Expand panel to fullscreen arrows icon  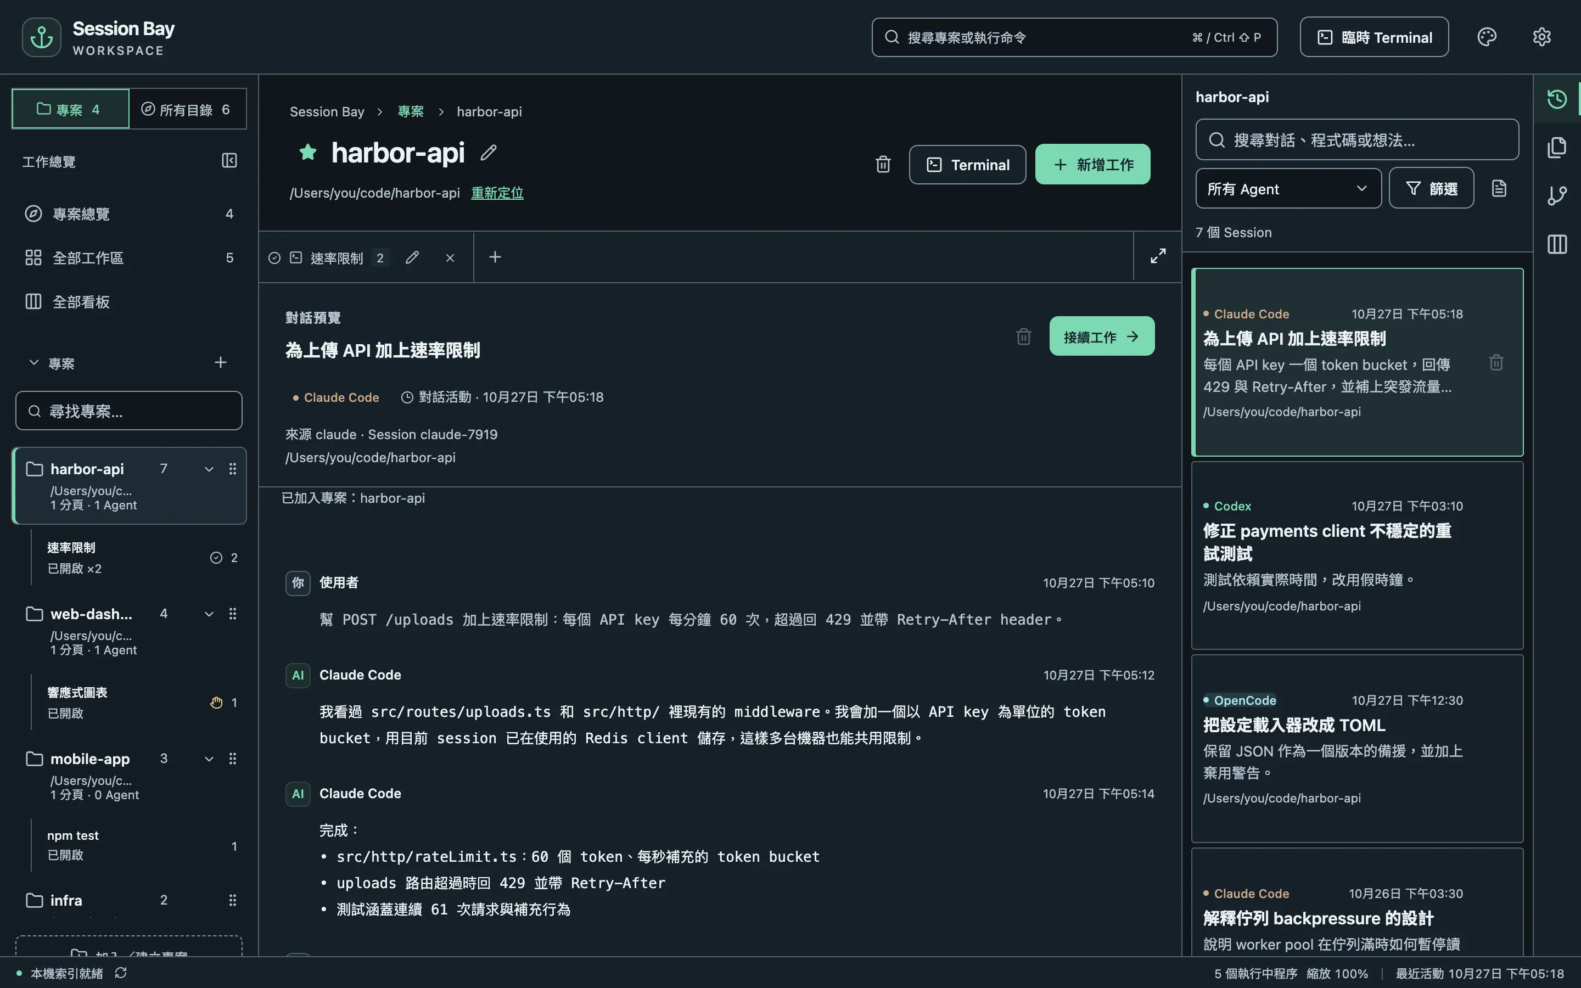tap(1158, 256)
